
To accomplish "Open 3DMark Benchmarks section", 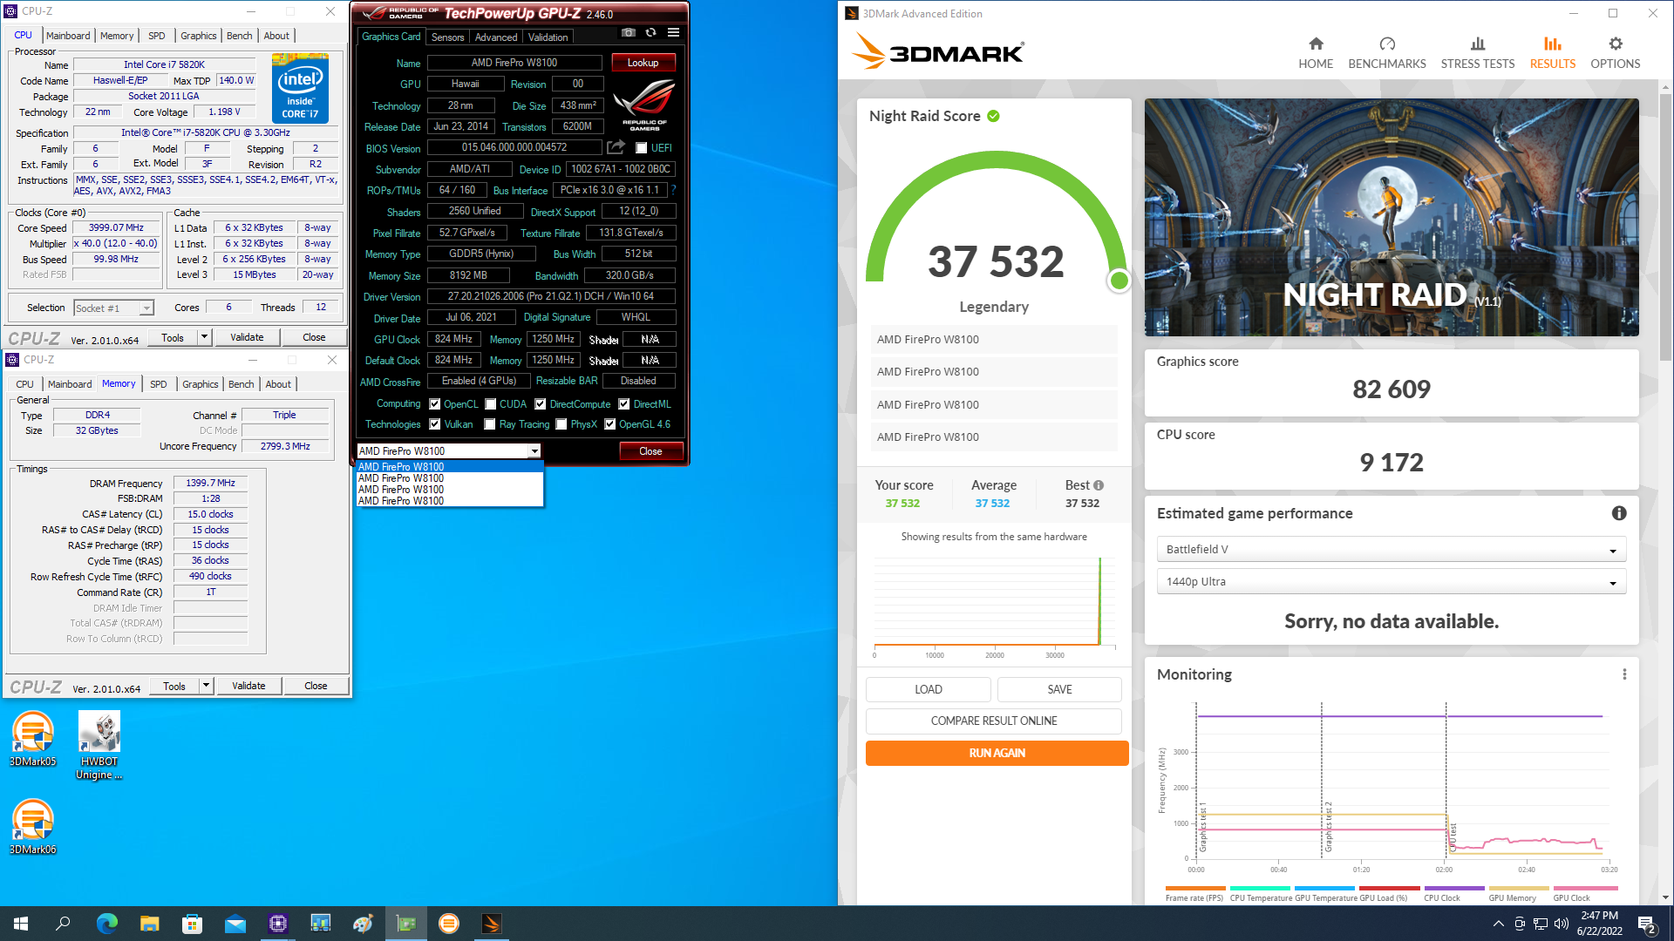I will 1387,53.
